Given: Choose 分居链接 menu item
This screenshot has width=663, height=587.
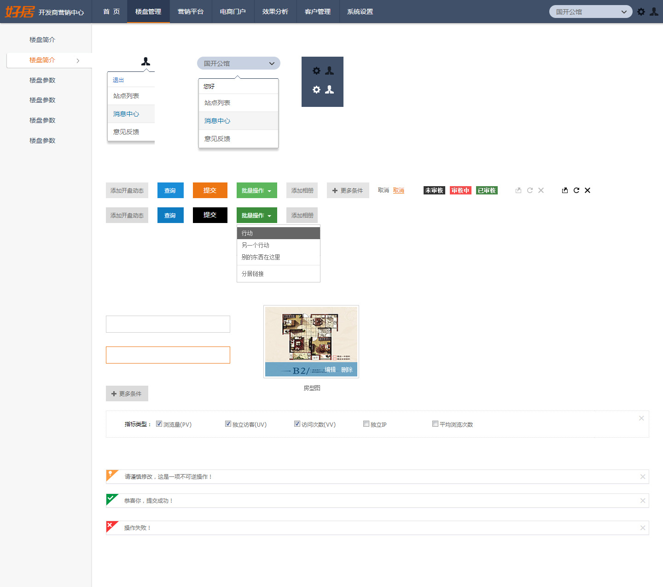Looking at the screenshot, I should 279,274.
